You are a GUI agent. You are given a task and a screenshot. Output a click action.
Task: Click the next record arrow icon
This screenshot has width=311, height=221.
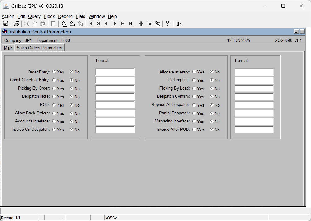pos(114,24)
